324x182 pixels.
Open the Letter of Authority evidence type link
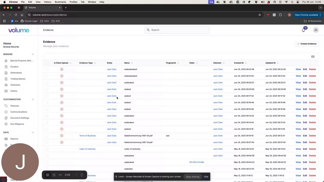[x=87, y=149]
